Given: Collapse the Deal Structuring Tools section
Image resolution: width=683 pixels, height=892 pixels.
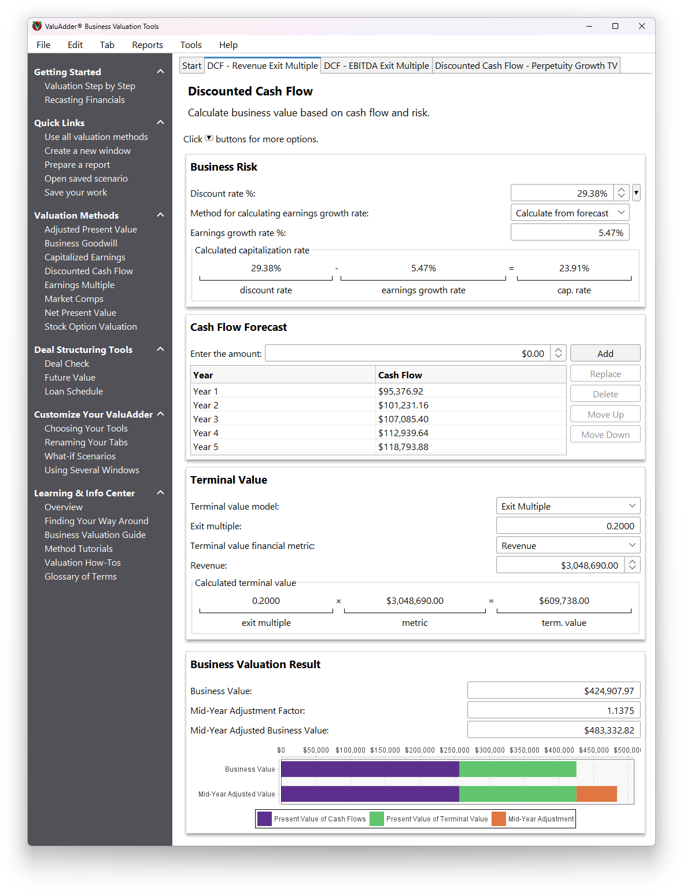Looking at the screenshot, I should pyautogui.click(x=161, y=349).
